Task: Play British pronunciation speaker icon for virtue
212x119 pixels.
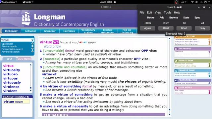Action: pyautogui.click(x=81, y=42)
